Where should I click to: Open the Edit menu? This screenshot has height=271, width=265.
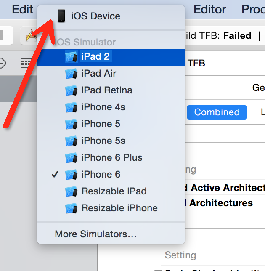click(22, 9)
